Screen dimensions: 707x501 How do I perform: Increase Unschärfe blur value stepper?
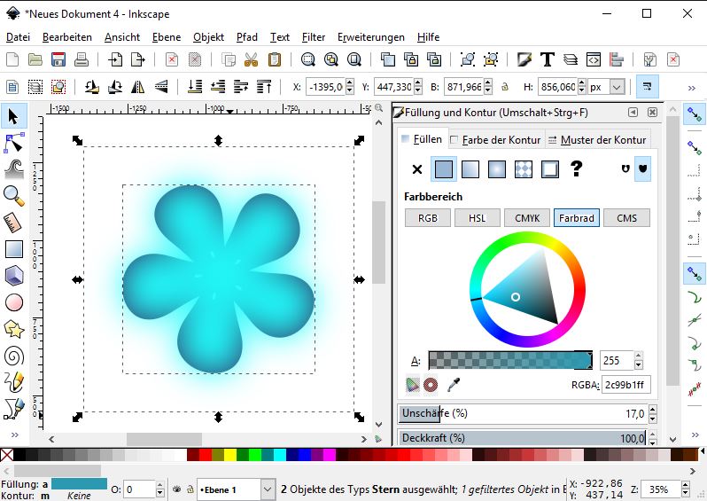tap(653, 409)
